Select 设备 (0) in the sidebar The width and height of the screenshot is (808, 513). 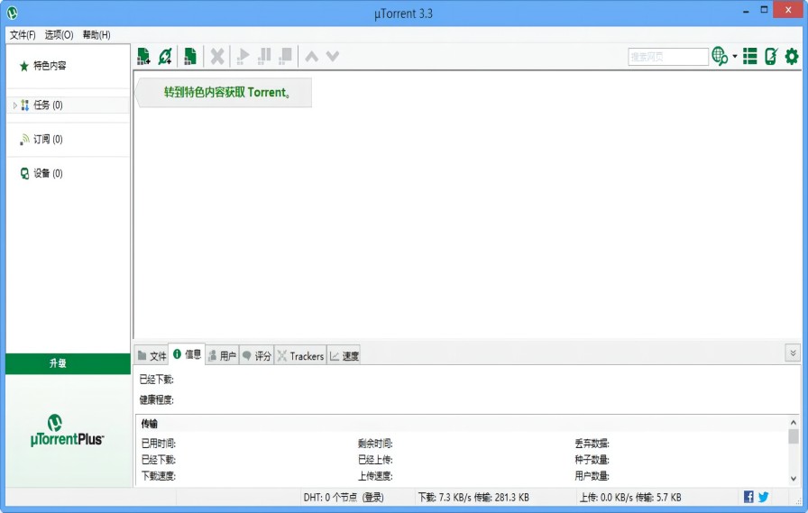coord(48,173)
